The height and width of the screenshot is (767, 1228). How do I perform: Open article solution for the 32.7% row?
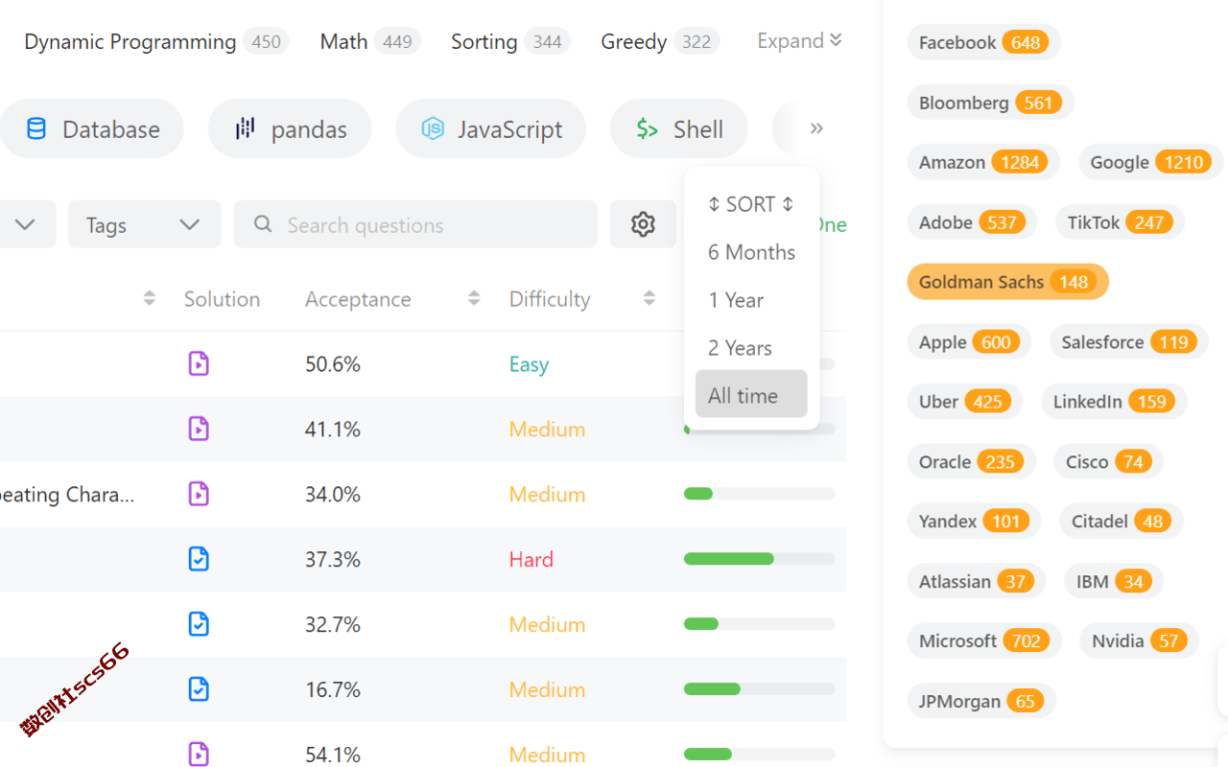pyautogui.click(x=199, y=624)
